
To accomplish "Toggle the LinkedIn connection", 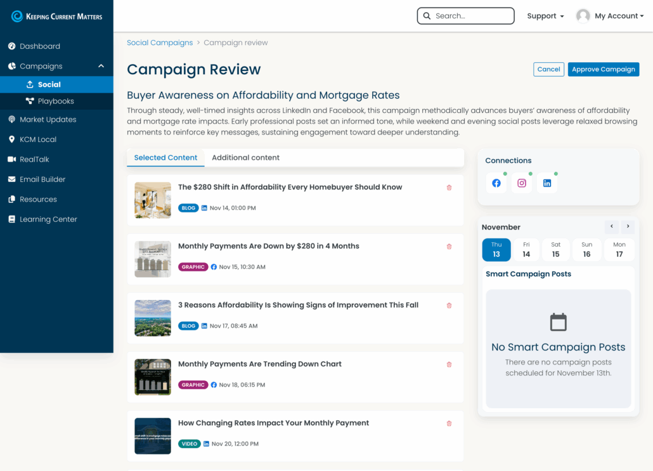I will point(547,183).
